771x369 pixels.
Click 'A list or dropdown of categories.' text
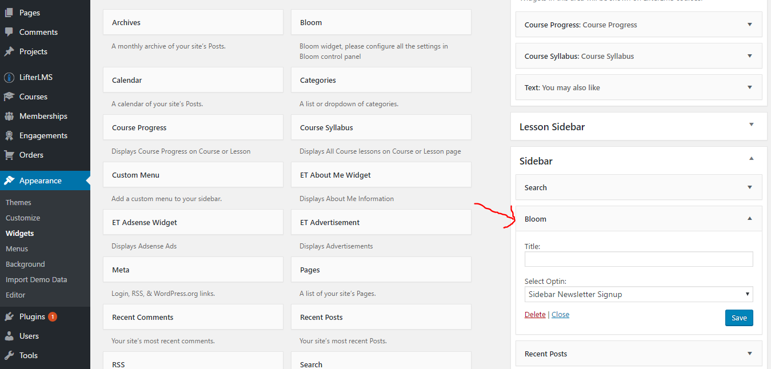(x=349, y=104)
